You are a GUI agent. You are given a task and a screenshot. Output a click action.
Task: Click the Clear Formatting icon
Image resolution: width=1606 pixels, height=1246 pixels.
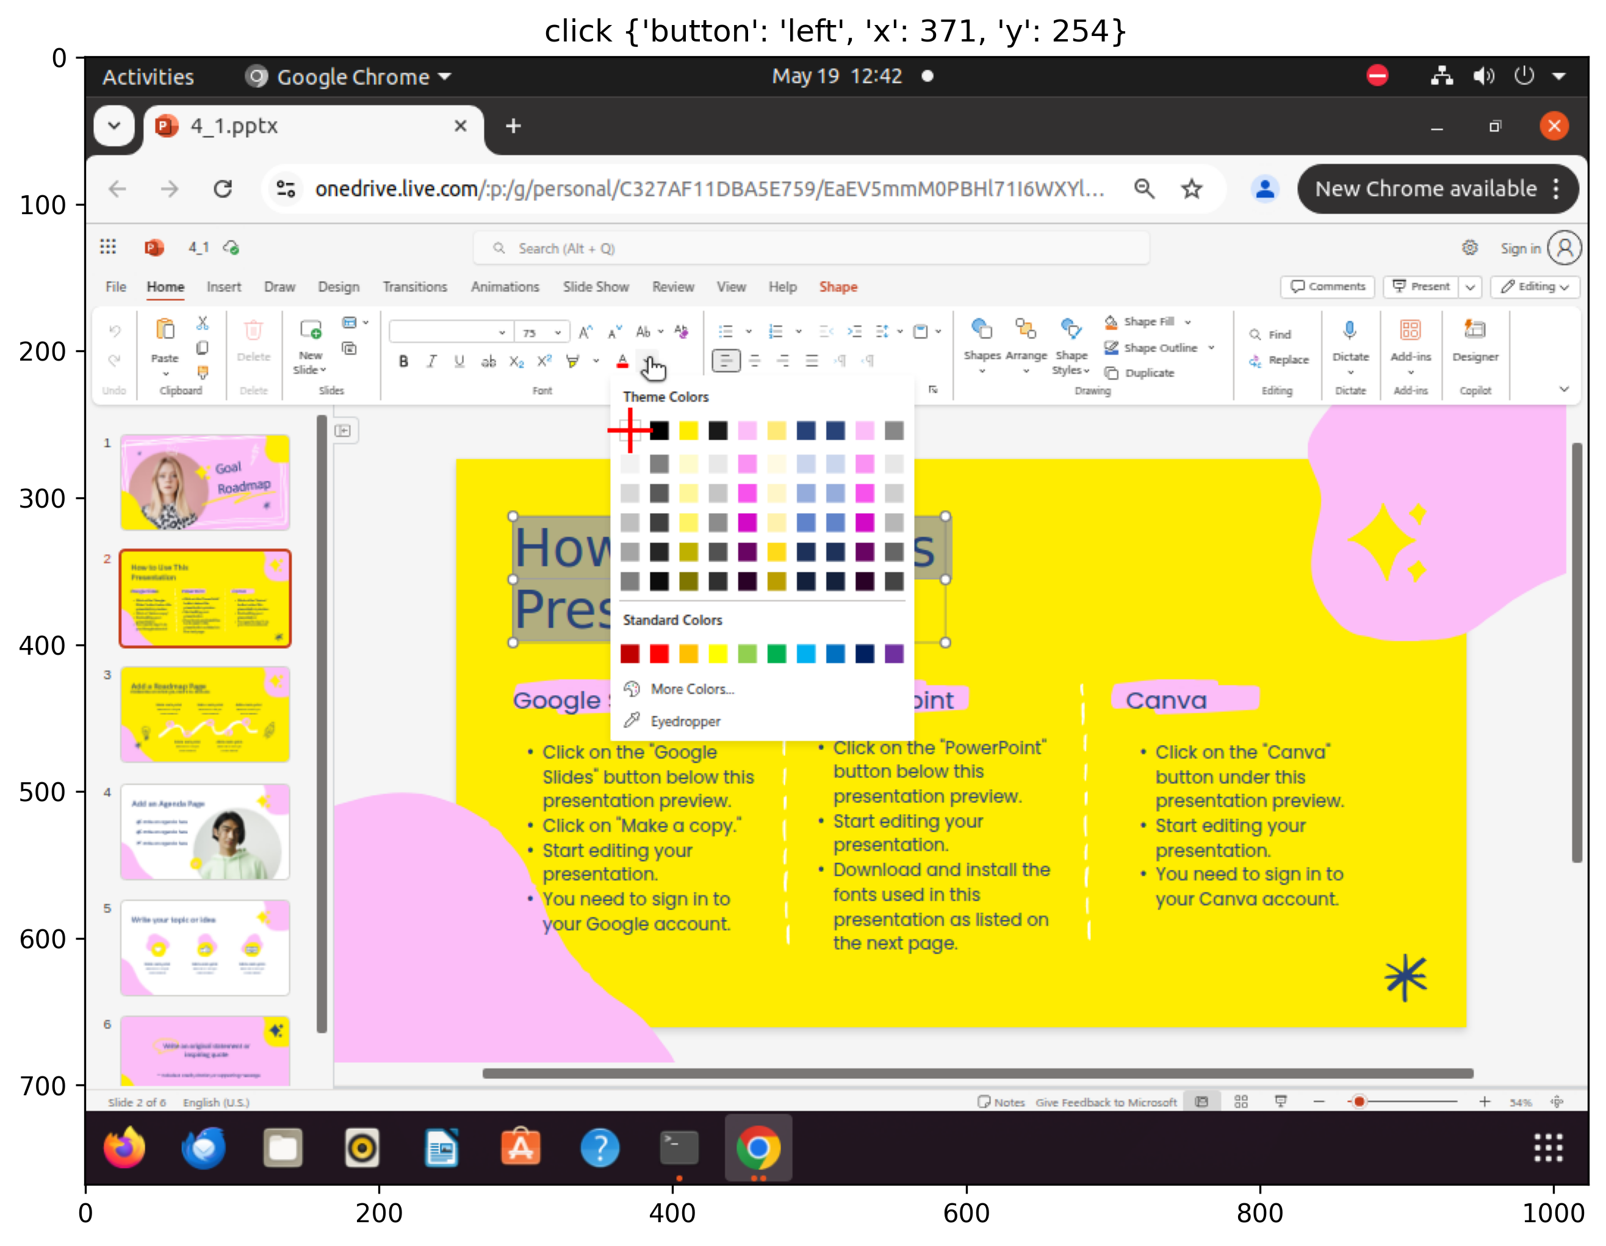click(681, 331)
